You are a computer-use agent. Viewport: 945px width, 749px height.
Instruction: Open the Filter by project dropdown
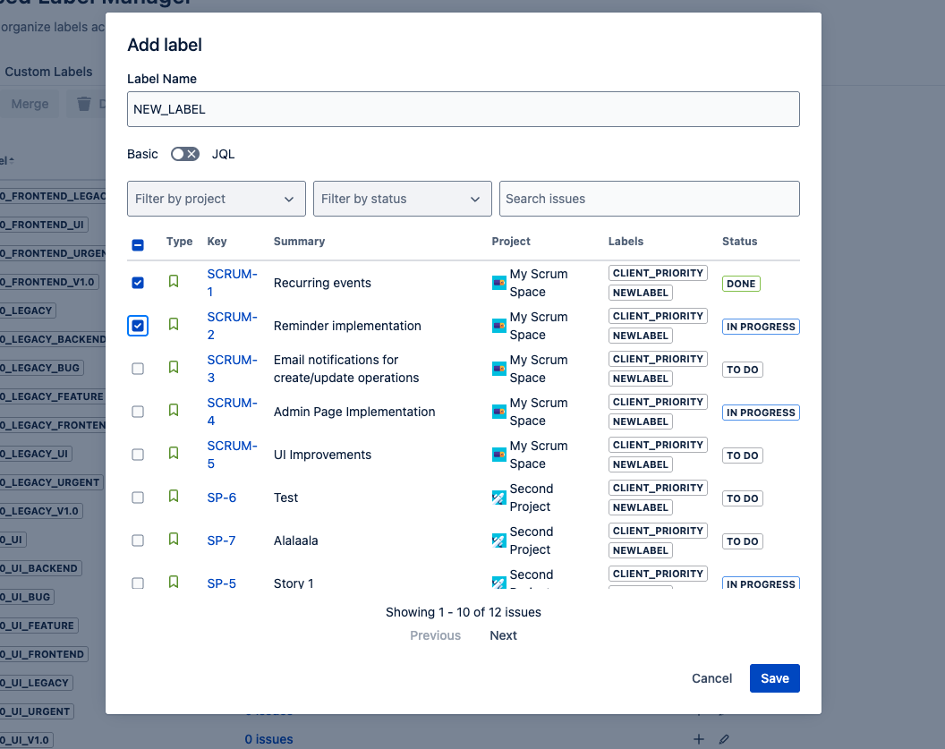tap(216, 199)
